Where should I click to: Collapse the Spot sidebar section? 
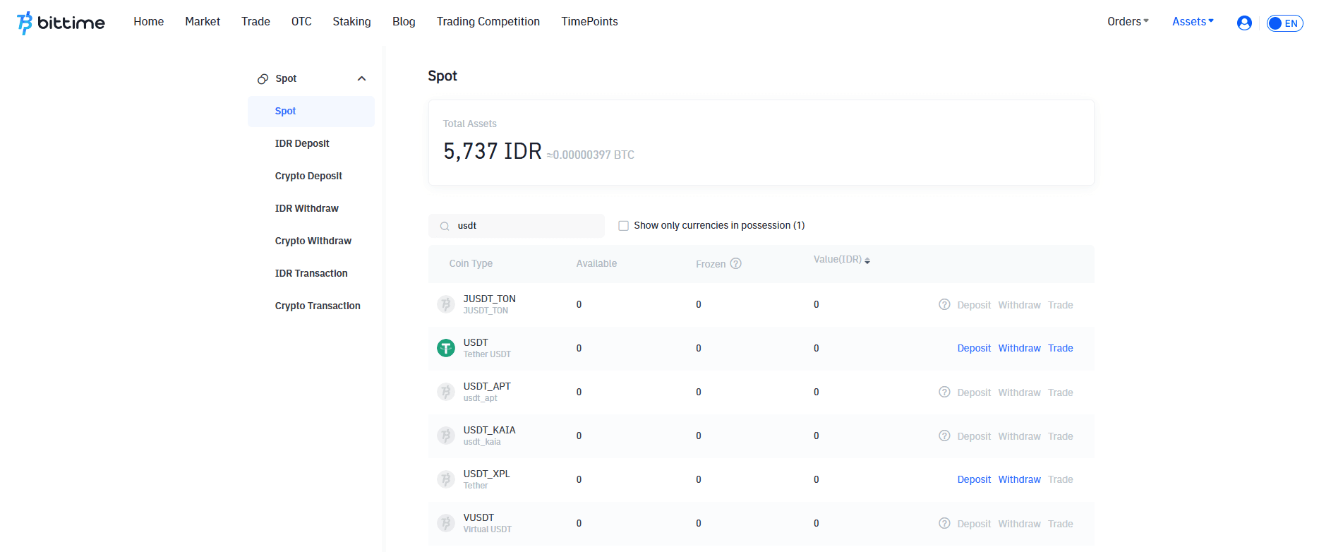(362, 79)
